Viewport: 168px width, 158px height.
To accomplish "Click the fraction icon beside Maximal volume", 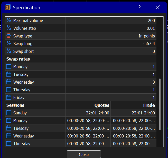I will pyautogui.click(x=9, y=20).
